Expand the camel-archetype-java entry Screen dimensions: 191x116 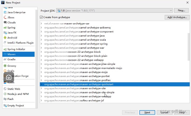pyautogui.click(x=41, y=36)
